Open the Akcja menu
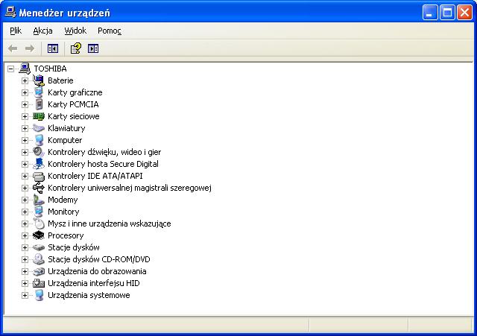This screenshot has height=336, width=477. pos(42,31)
